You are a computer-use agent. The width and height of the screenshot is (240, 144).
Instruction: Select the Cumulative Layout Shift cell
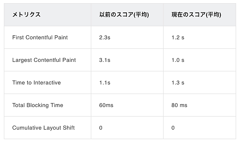click(43, 128)
